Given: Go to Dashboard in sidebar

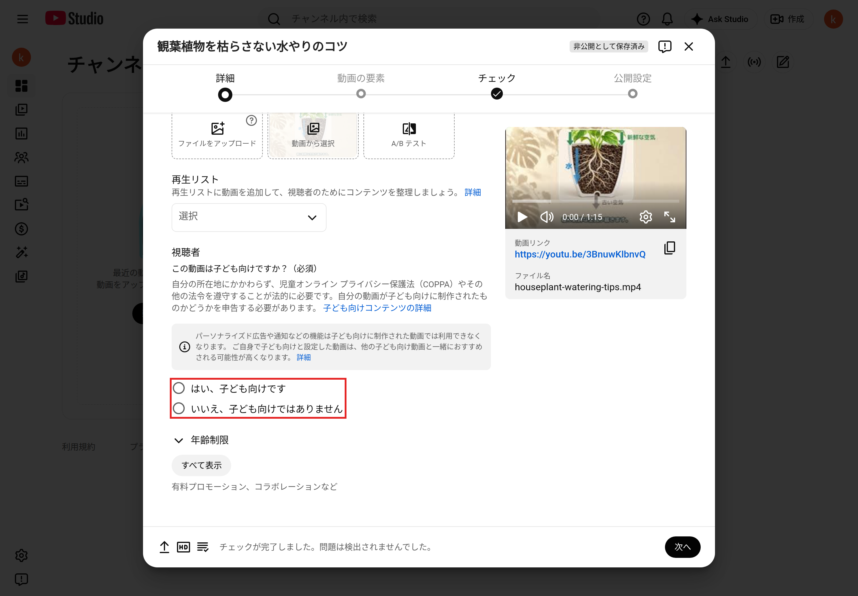Looking at the screenshot, I should point(21,86).
